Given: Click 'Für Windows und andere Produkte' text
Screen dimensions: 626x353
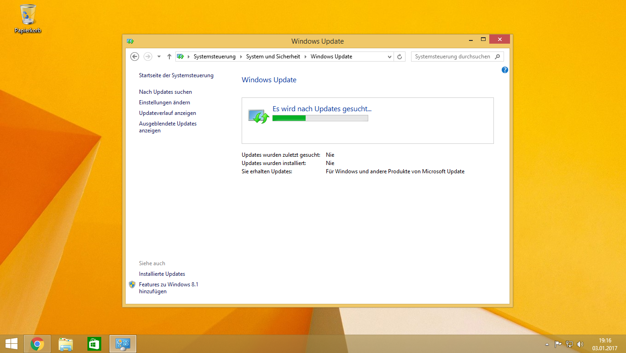Looking at the screenshot, I should click(395, 171).
